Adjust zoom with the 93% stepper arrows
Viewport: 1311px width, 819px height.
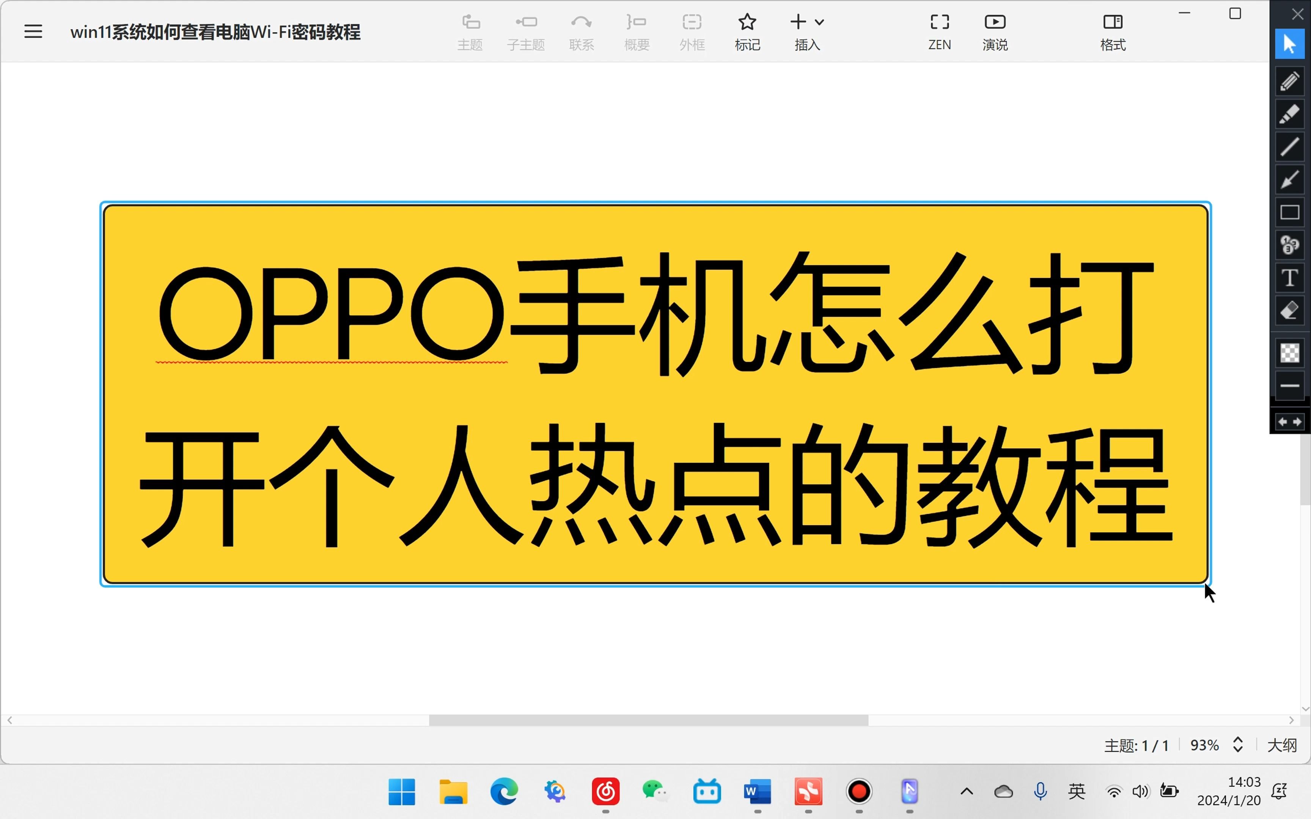(1238, 745)
